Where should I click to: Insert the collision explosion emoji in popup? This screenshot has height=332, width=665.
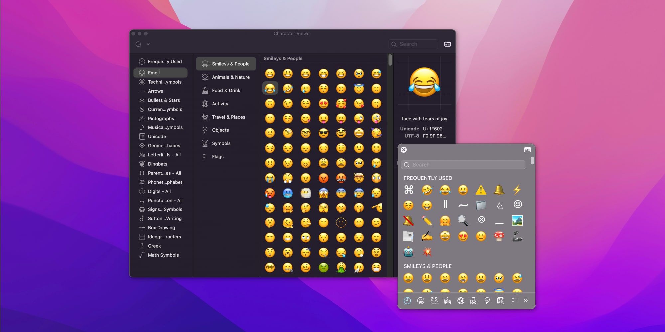coord(427,252)
